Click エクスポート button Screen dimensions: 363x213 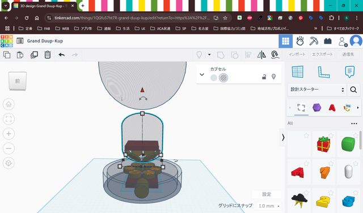(x=322, y=54)
